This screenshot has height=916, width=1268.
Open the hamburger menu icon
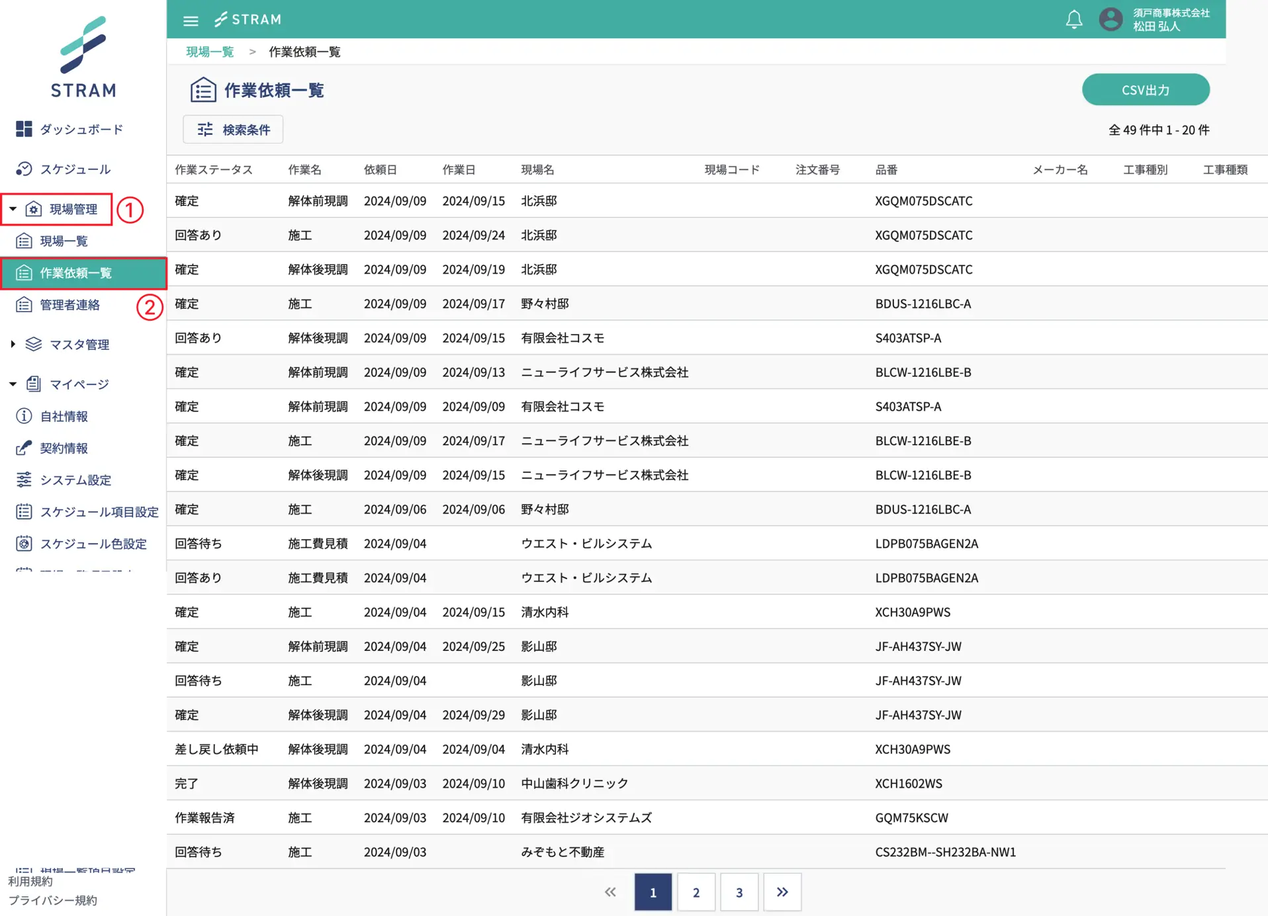point(191,21)
